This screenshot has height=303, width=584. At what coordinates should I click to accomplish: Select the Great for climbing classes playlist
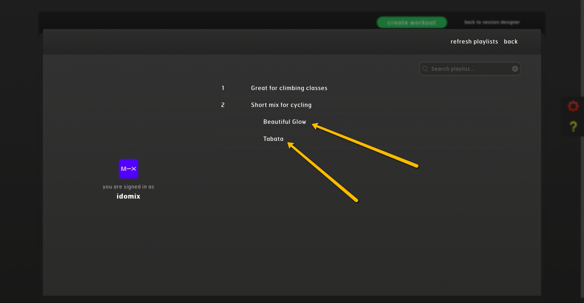tap(289, 88)
